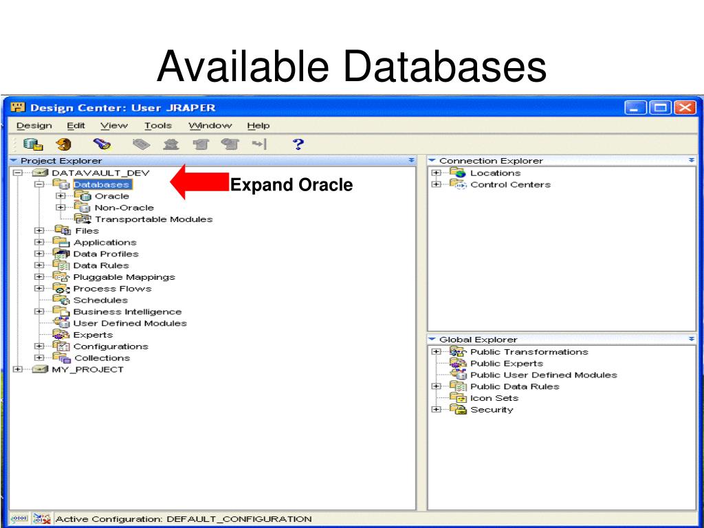Expand the Non-Oracle node

60,208
